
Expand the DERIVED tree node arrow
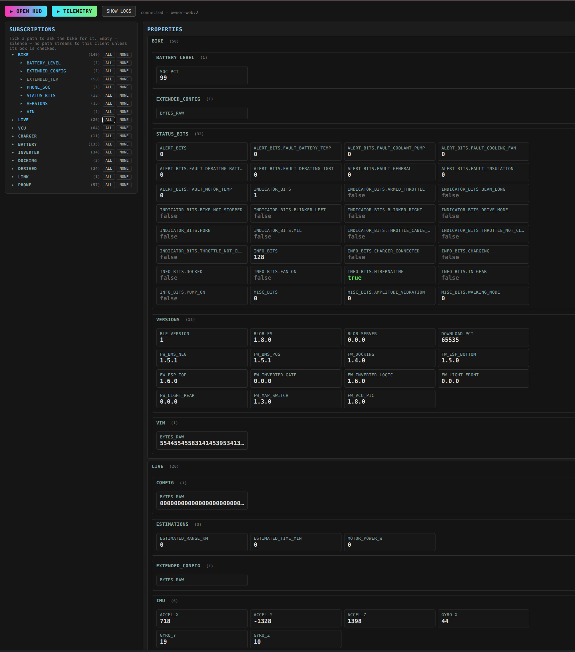13,169
